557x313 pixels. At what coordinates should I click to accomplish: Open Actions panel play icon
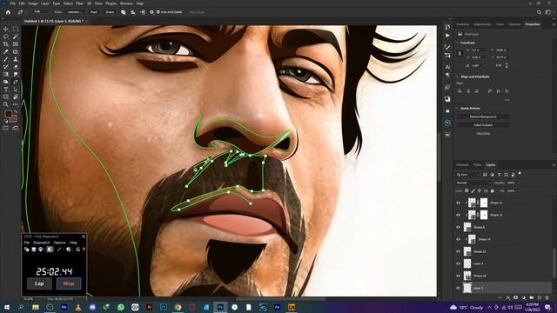coord(447,36)
